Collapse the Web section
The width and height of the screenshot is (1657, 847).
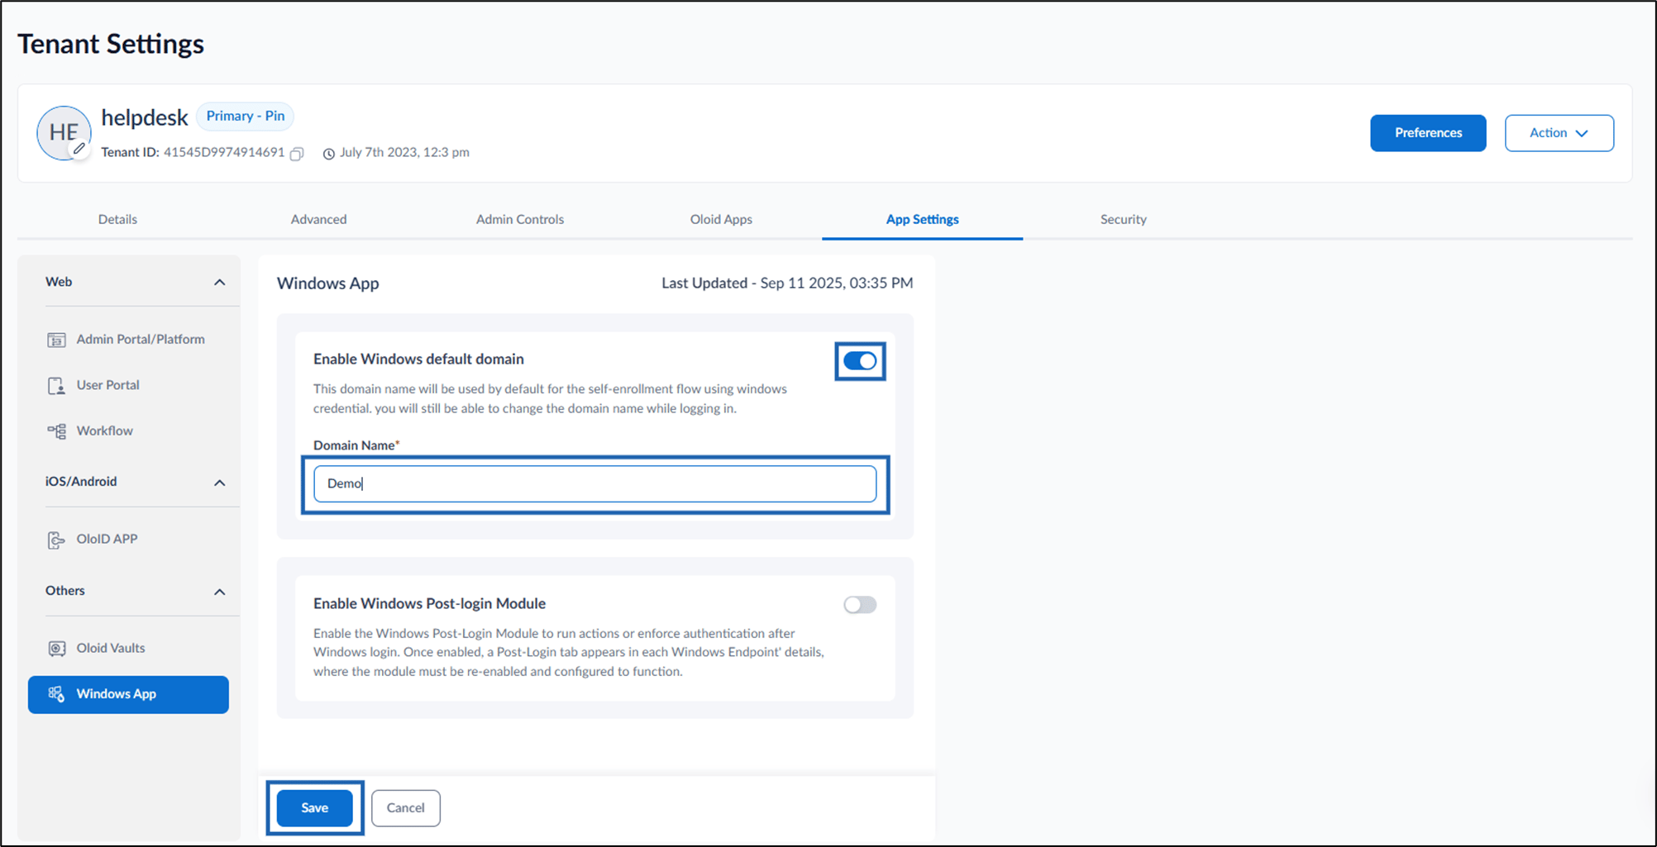point(219,283)
